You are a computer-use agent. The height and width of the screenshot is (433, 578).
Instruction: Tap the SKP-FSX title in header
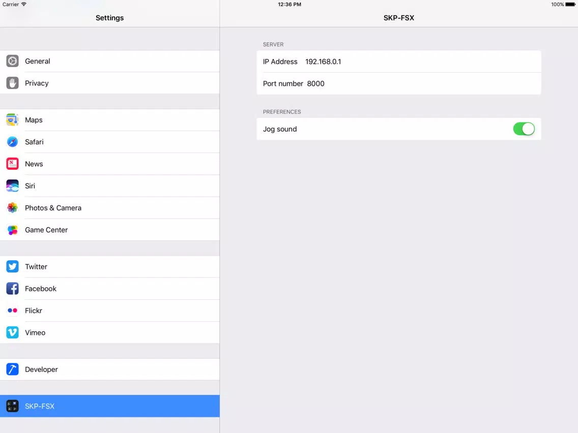tap(399, 18)
